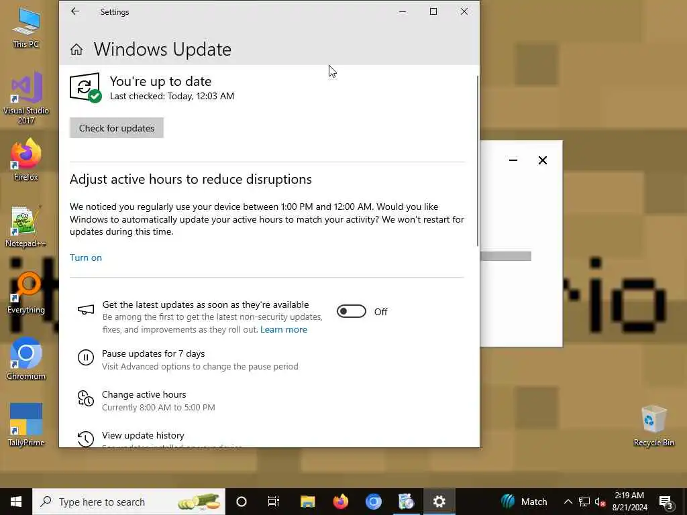The height and width of the screenshot is (515, 687).
Task: Open the Learn more link
Action: tap(284, 329)
